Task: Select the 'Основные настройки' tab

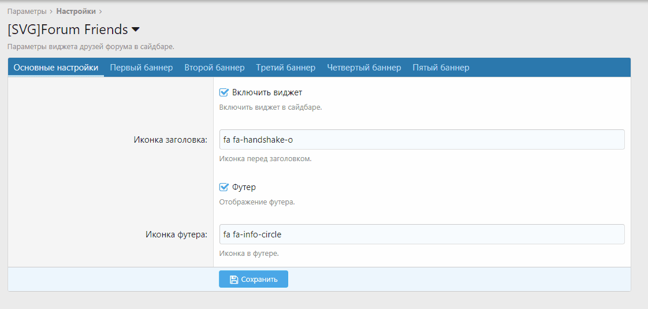Action: point(56,68)
